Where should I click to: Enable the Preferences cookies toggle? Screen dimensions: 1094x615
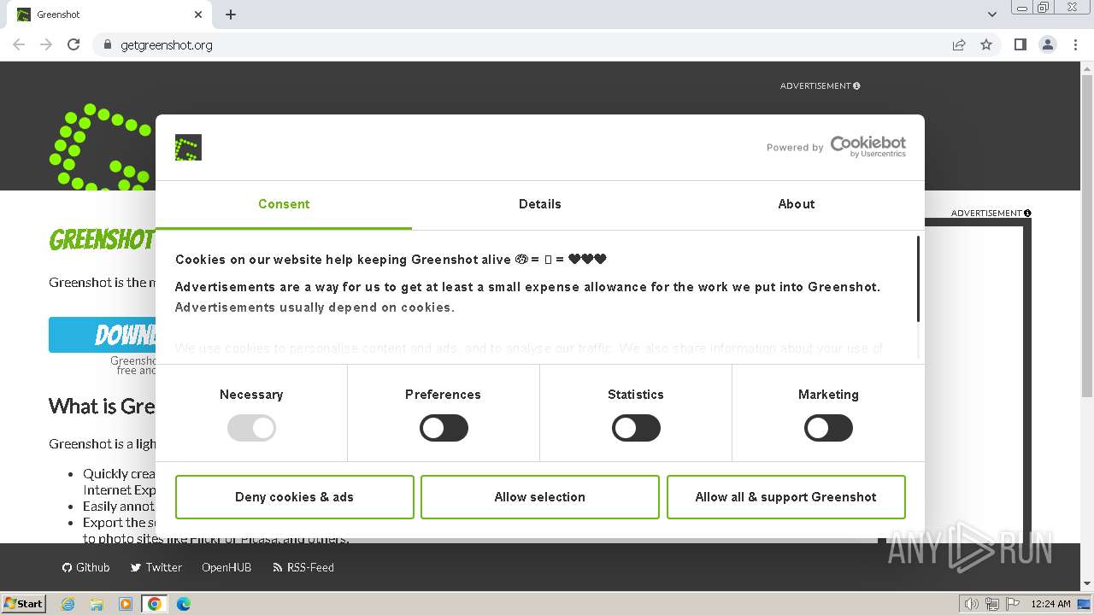coord(444,428)
